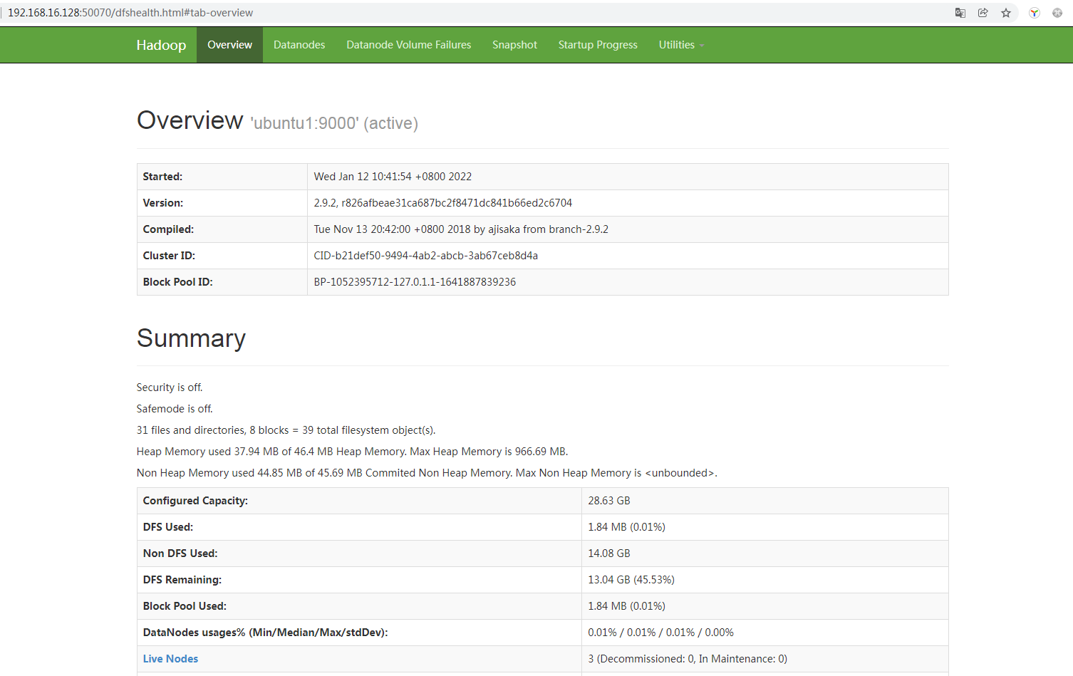The width and height of the screenshot is (1073, 676).
Task: Click the gray globe extension icon
Action: 1057,13
